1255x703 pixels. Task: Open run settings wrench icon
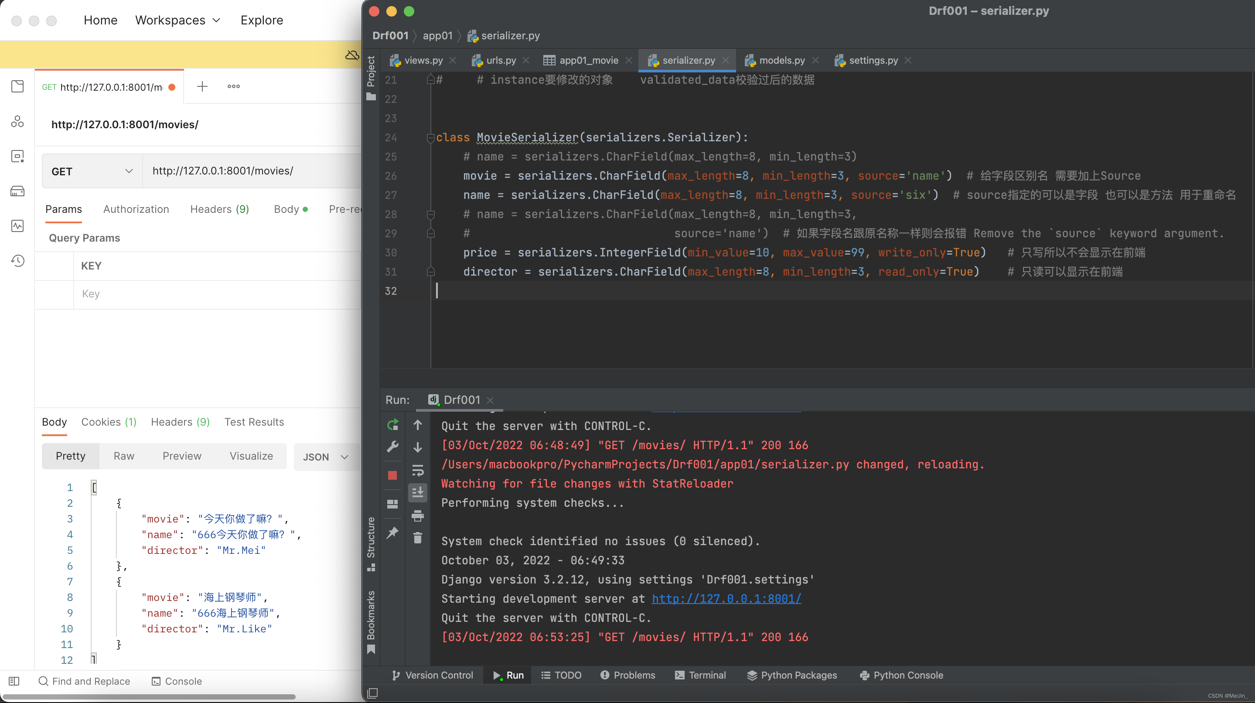point(392,447)
